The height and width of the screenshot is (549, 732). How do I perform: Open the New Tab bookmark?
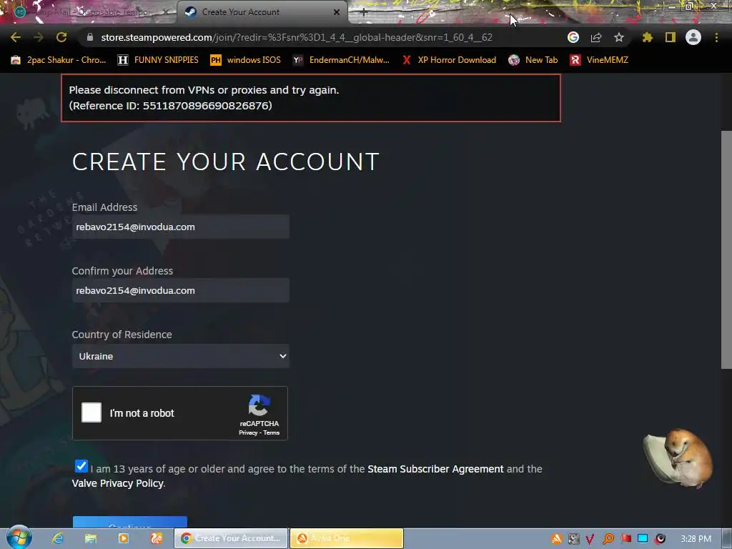click(533, 60)
